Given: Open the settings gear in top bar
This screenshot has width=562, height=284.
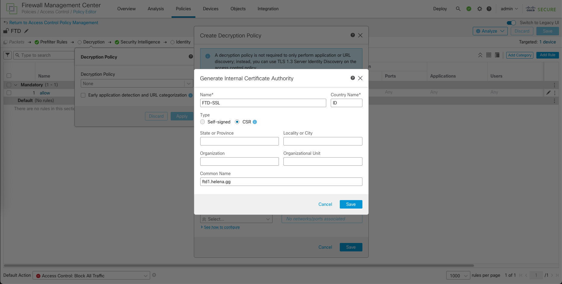Looking at the screenshot, I should click(479, 9).
